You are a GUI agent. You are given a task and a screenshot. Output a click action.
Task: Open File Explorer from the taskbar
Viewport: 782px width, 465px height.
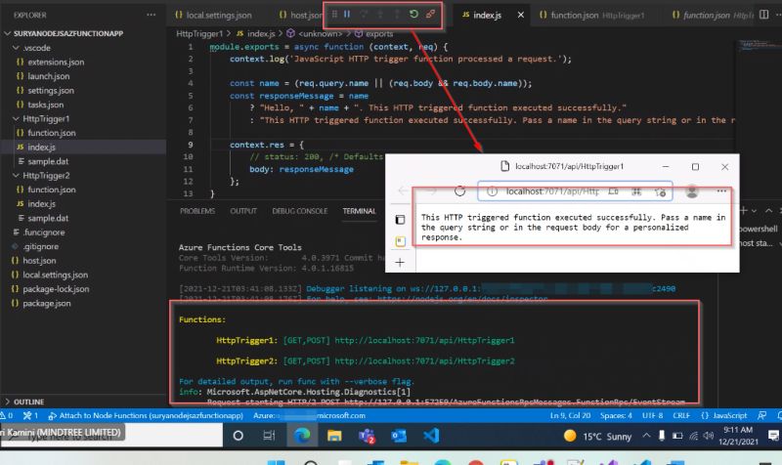click(x=334, y=436)
